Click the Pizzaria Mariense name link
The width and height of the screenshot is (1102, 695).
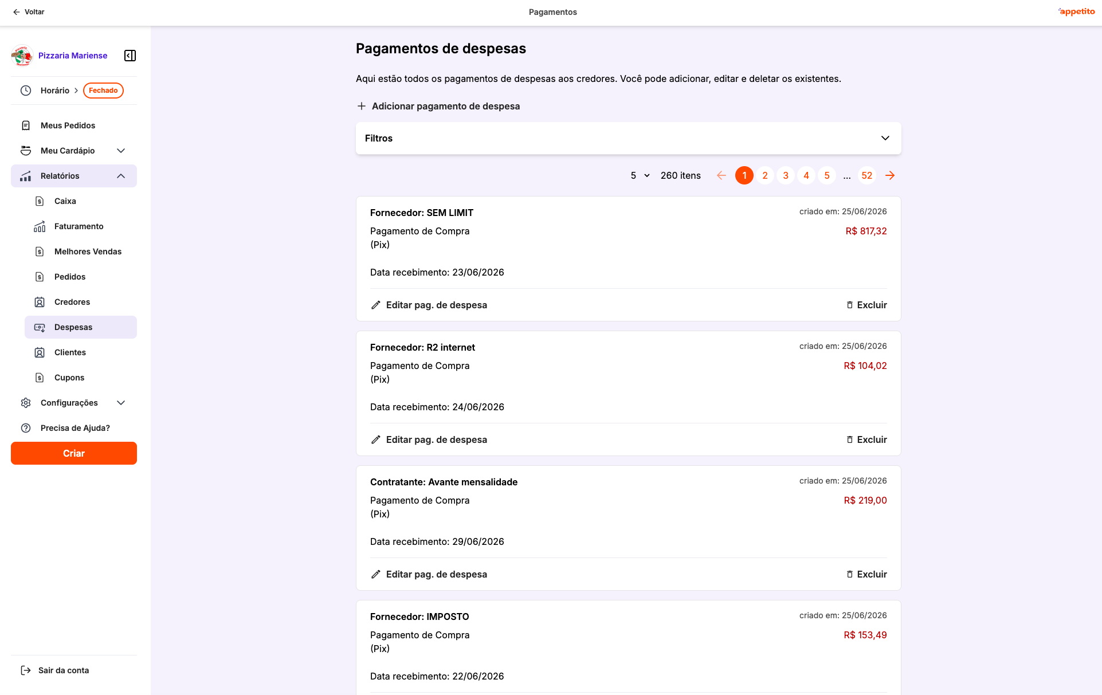73,56
